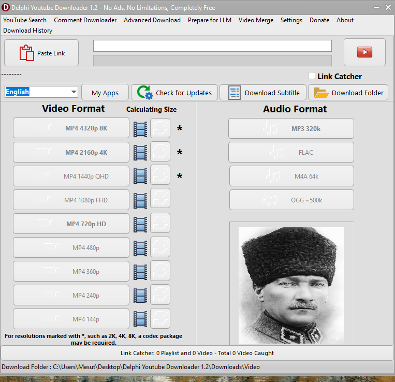
Task: Minimize the Delphi Youtube Downloader window
Action: coord(376,7)
